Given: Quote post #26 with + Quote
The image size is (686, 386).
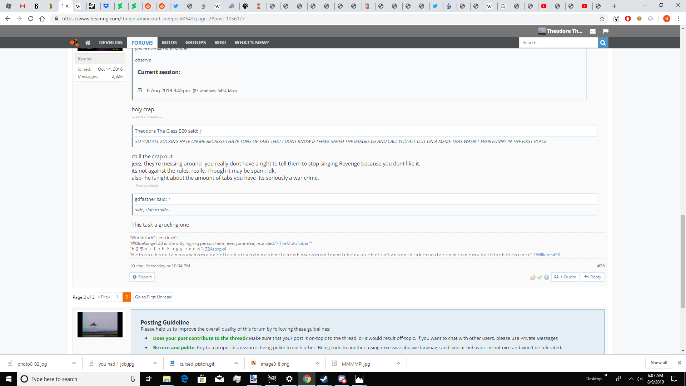Looking at the screenshot, I should (x=565, y=277).
